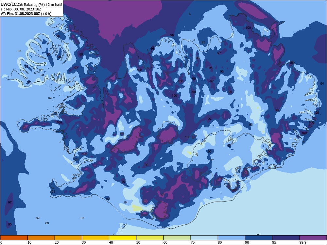Image resolution: width=327 pixels, height=245 pixels.
Task: Click the medium blue 90–95 legend swatch
Action: (259, 238)
